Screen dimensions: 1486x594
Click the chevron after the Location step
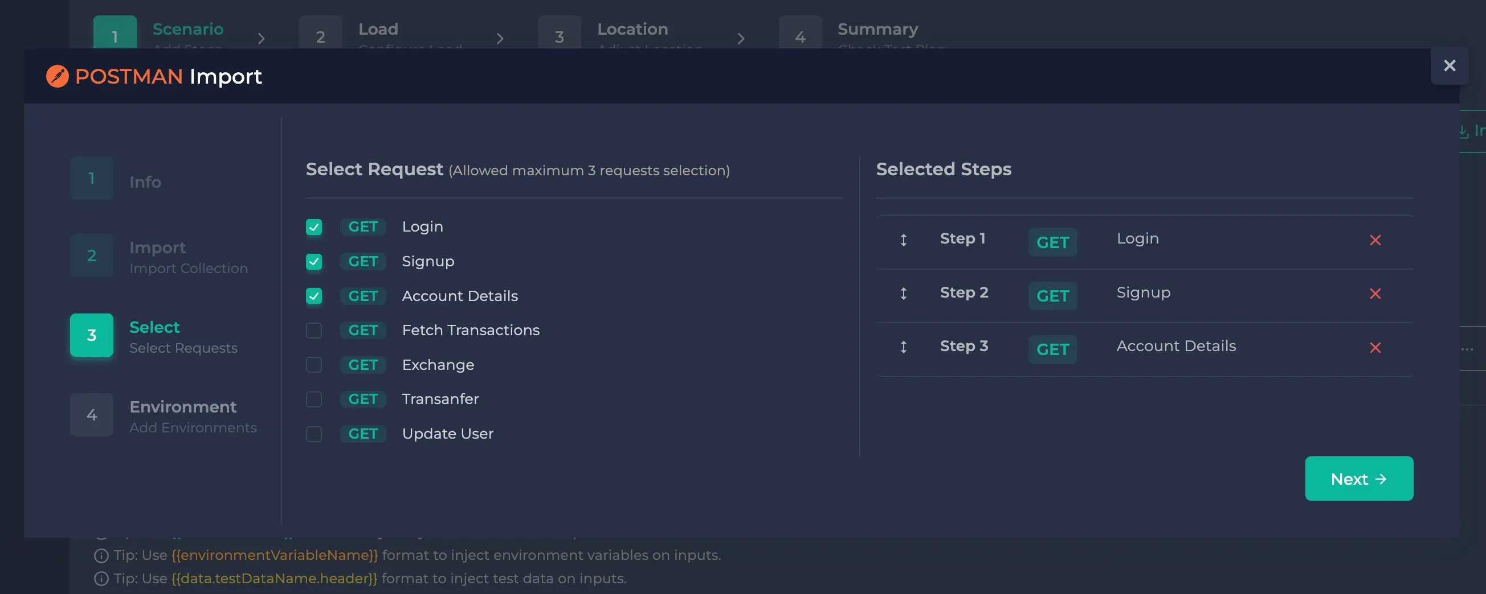741,38
